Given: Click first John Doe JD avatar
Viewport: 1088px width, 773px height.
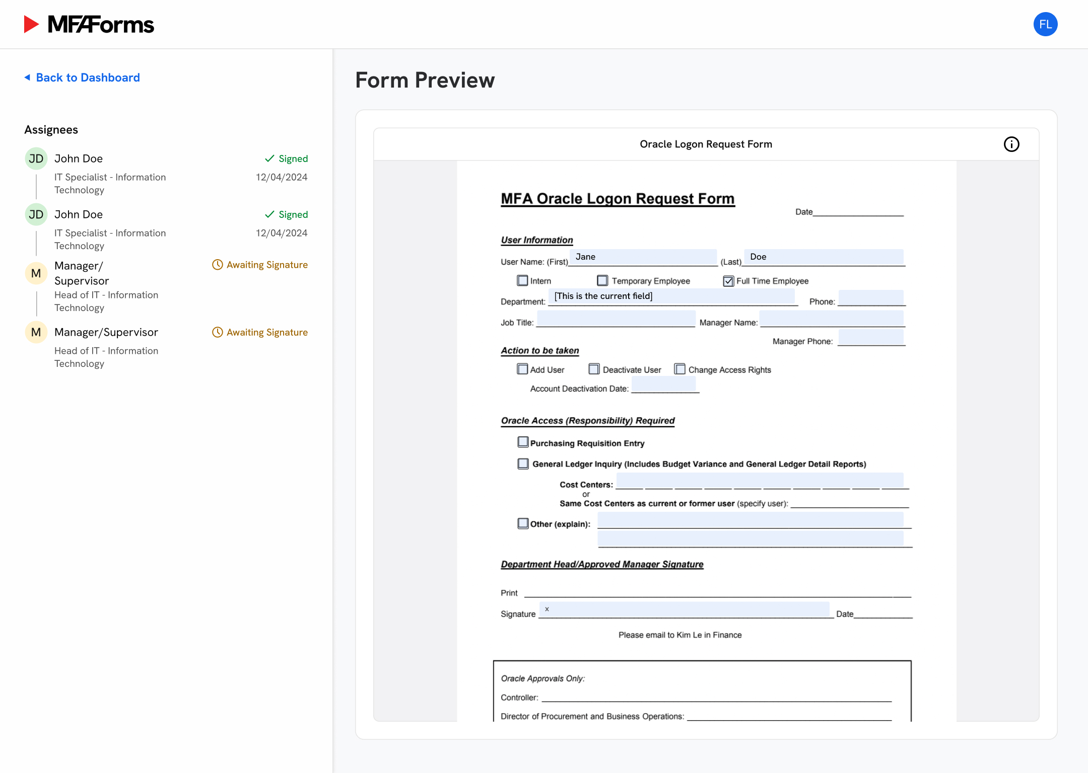Looking at the screenshot, I should coord(36,159).
